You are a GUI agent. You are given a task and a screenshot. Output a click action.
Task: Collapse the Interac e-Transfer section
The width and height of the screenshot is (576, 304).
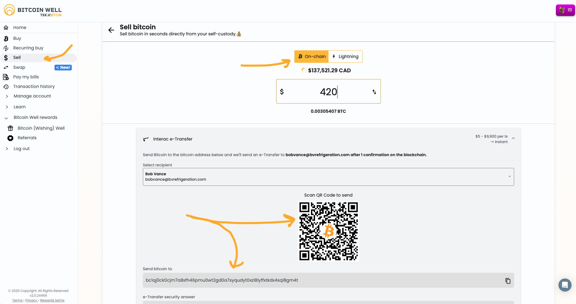(x=513, y=139)
